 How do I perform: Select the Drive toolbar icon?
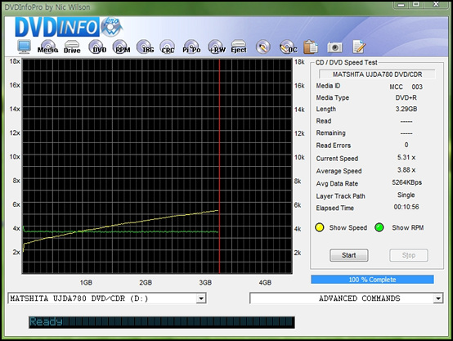pos(72,47)
